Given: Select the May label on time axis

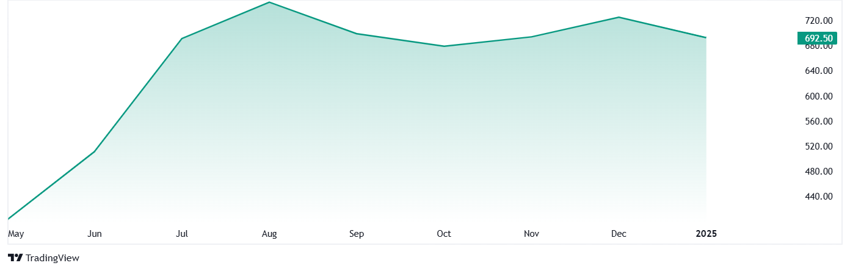Looking at the screenshot, I should (x=16, y=234).
